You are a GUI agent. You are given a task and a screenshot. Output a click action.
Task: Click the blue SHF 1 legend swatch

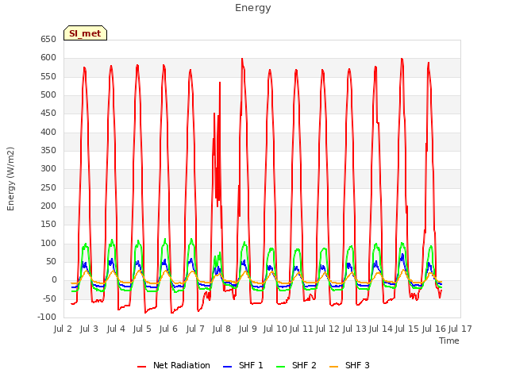228,367
